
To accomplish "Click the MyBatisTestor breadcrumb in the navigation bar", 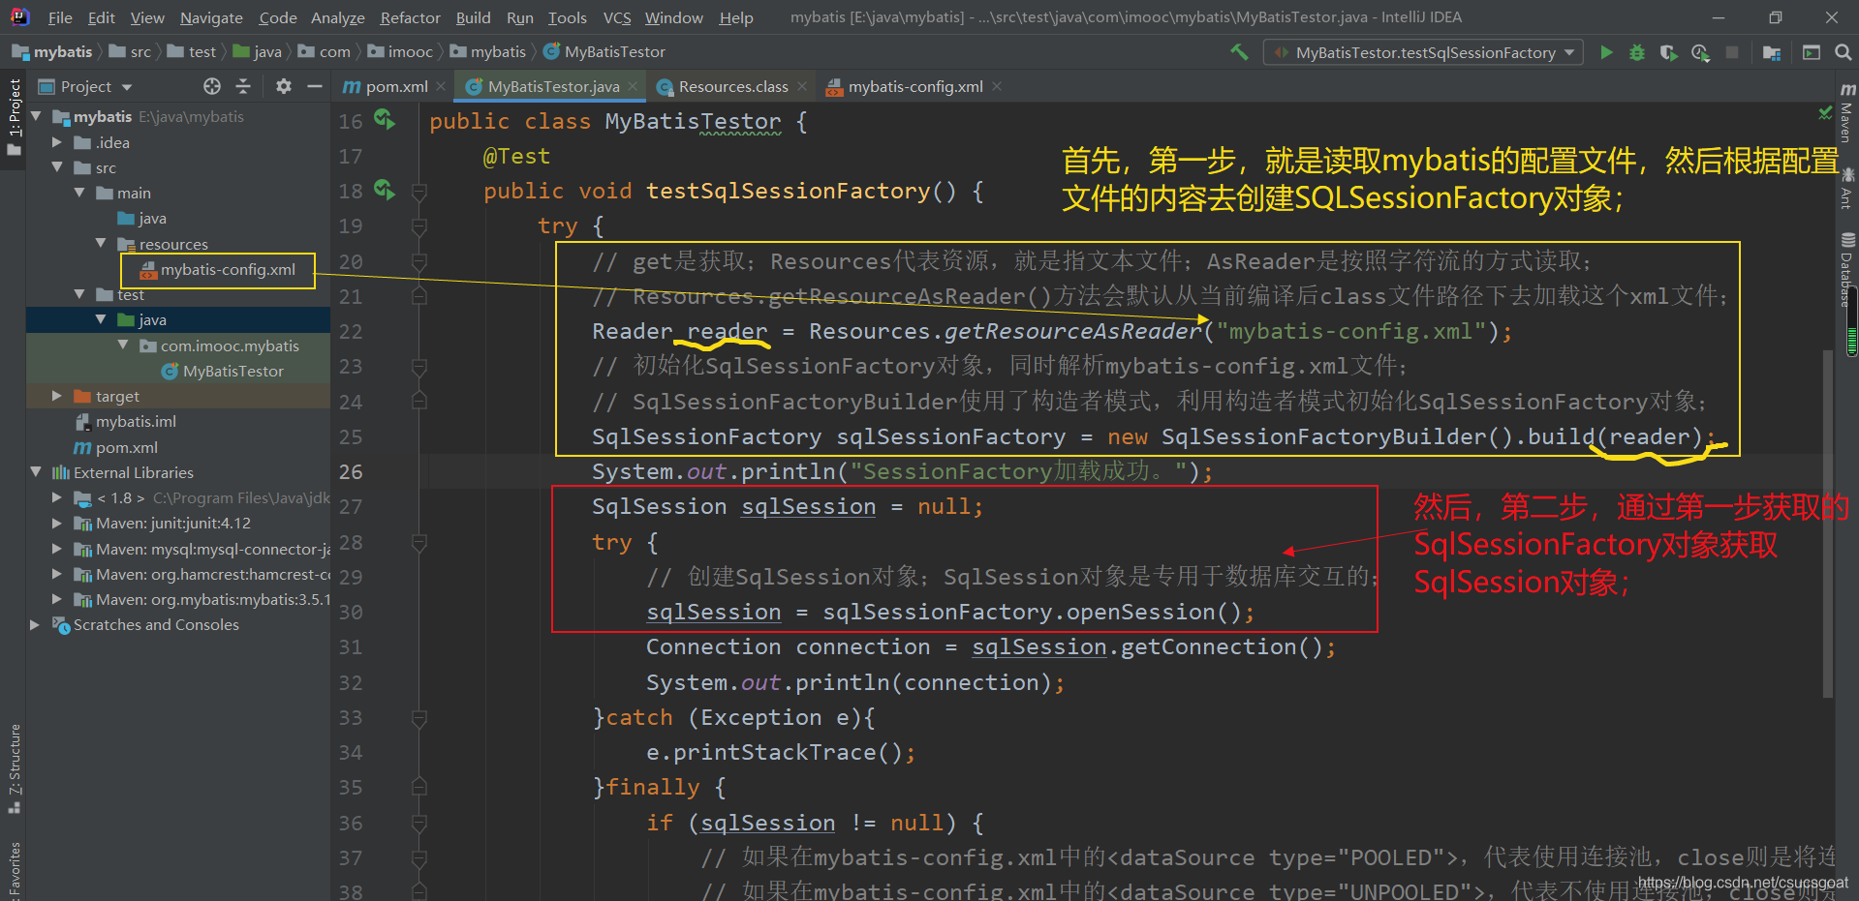I will pos(604,51).
